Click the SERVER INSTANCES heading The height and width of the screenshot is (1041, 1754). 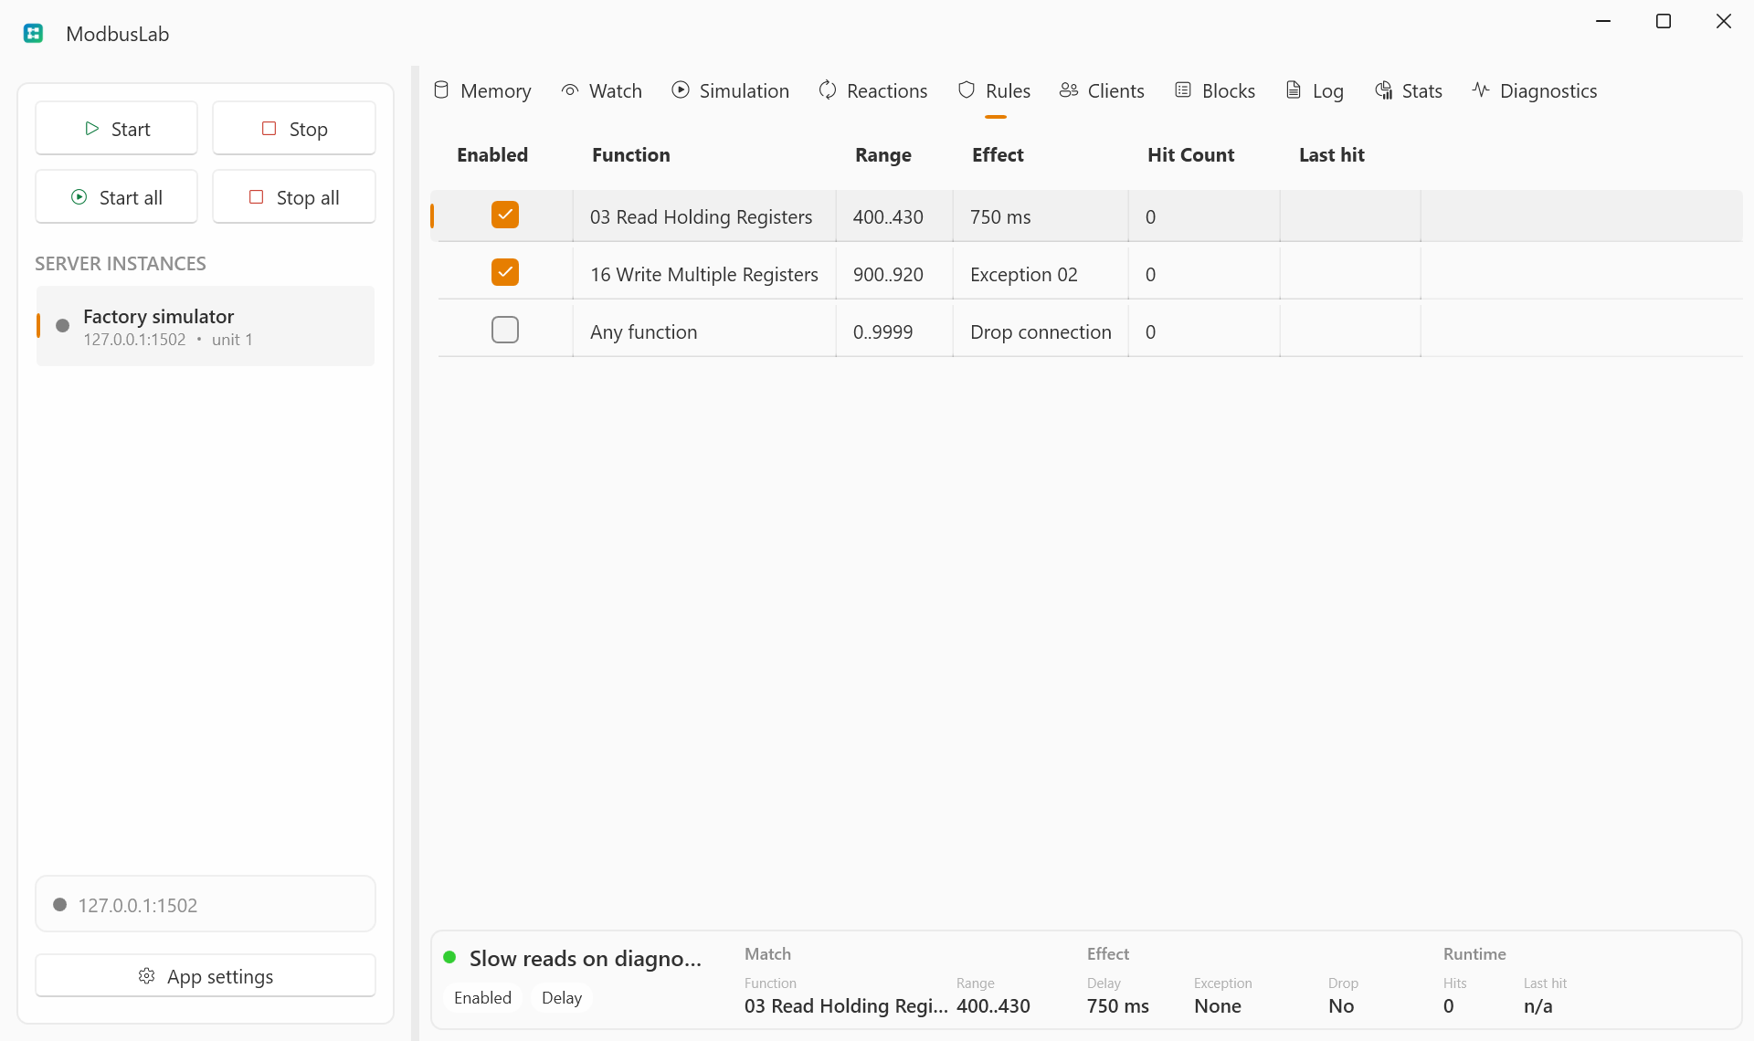(121, 263)
